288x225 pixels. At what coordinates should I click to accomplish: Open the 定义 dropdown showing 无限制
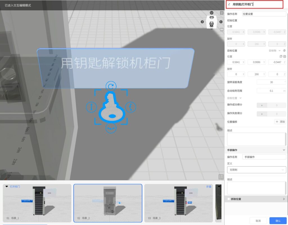tap(256, 170)
